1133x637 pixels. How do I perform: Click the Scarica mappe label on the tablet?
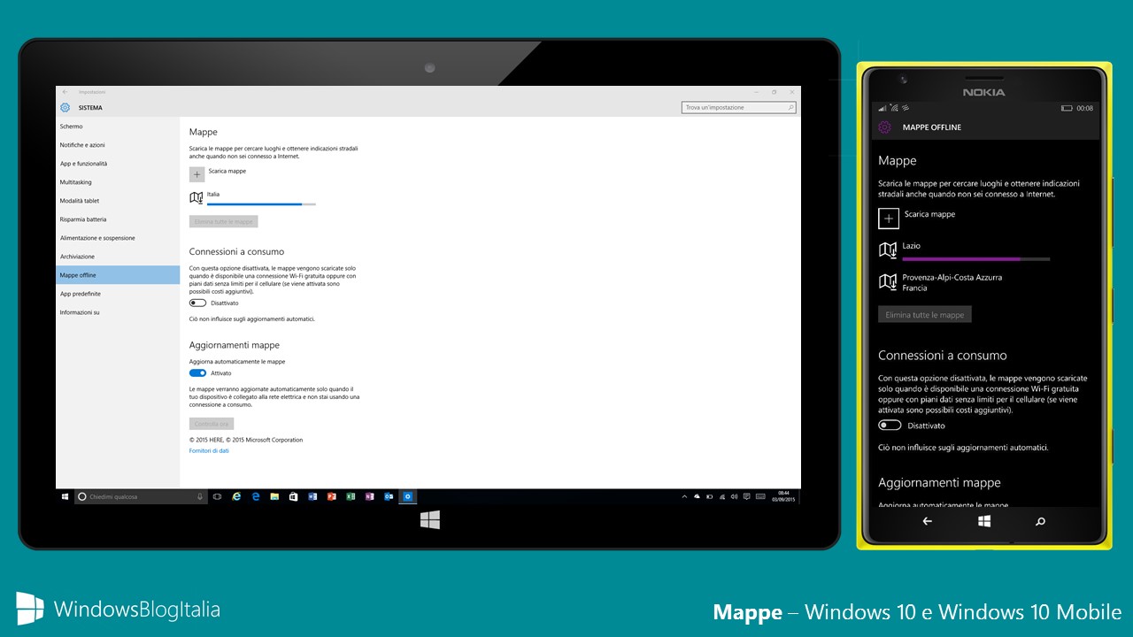coord(227,170)
